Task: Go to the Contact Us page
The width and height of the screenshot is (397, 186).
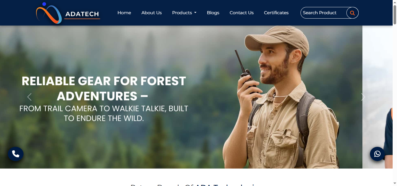Action: (x=242, y=13)
